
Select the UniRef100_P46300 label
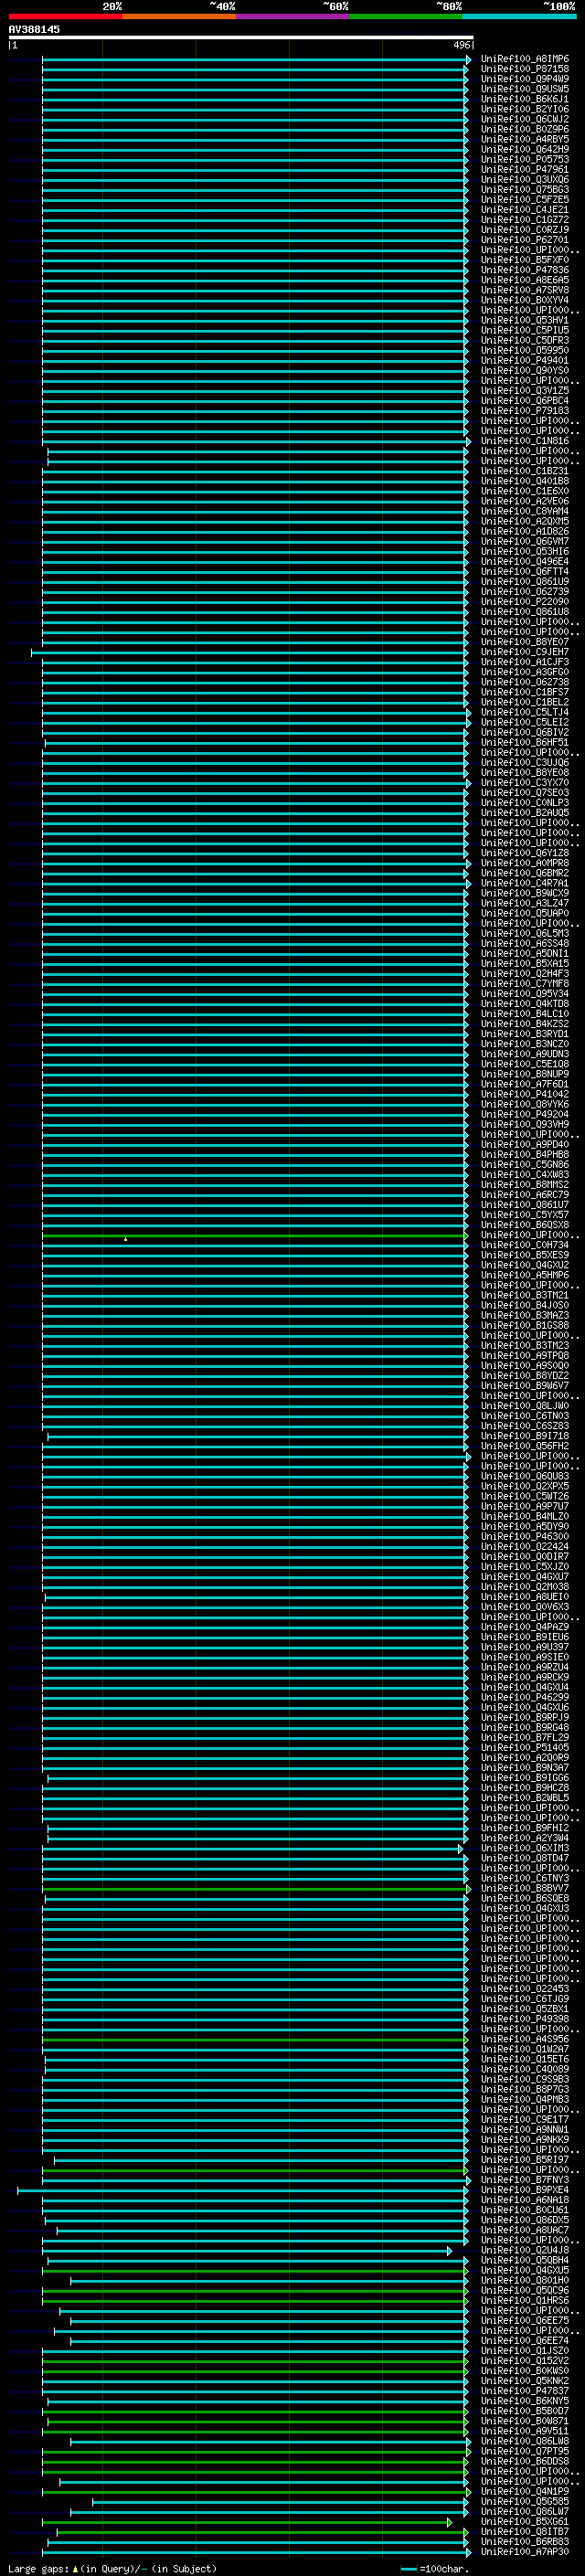pos(525,1537)
